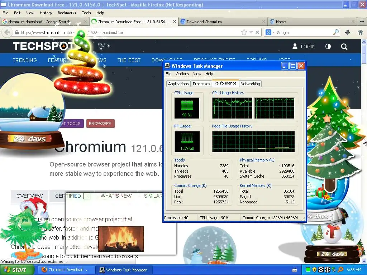The height and width of the screenshot is (275, 367).
Task: Click the LOGIN user icon on TechSpot
Action: pos(295,46)
